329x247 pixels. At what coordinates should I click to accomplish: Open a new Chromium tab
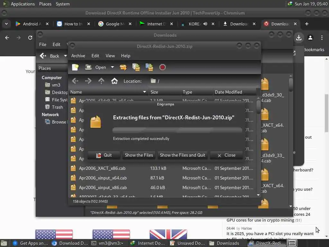coord(307,24)
